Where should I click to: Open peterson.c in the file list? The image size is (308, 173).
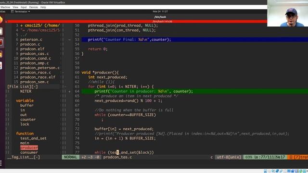tap(31, 39)
